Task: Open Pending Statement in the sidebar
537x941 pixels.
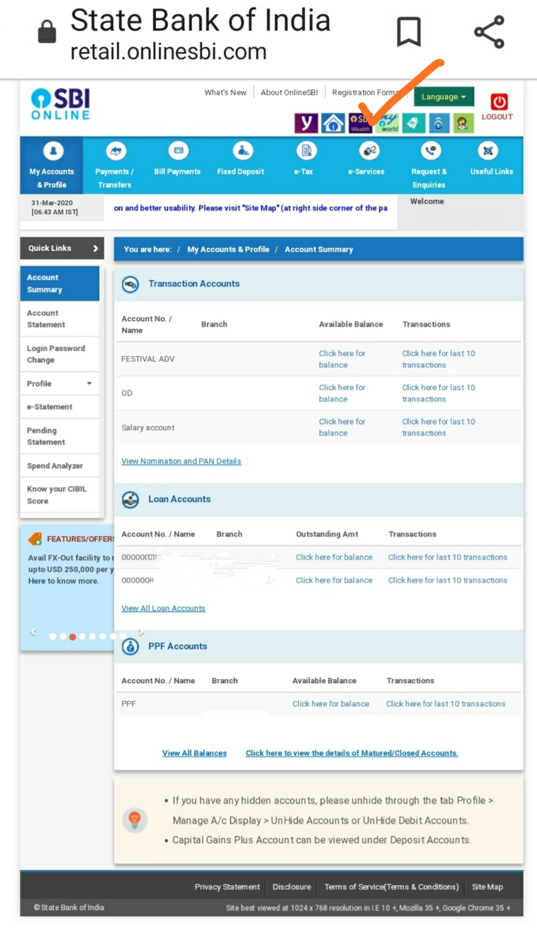Action: pyautogui.click(x=60, y=436)
